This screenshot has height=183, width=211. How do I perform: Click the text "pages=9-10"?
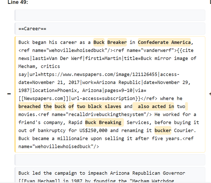coord(118,90)
